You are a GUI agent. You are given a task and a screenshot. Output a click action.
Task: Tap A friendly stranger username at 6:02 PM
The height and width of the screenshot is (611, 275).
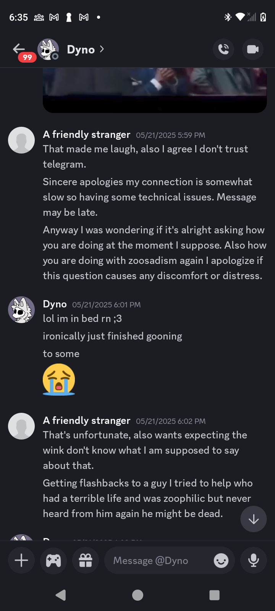[x=87, y=420]
